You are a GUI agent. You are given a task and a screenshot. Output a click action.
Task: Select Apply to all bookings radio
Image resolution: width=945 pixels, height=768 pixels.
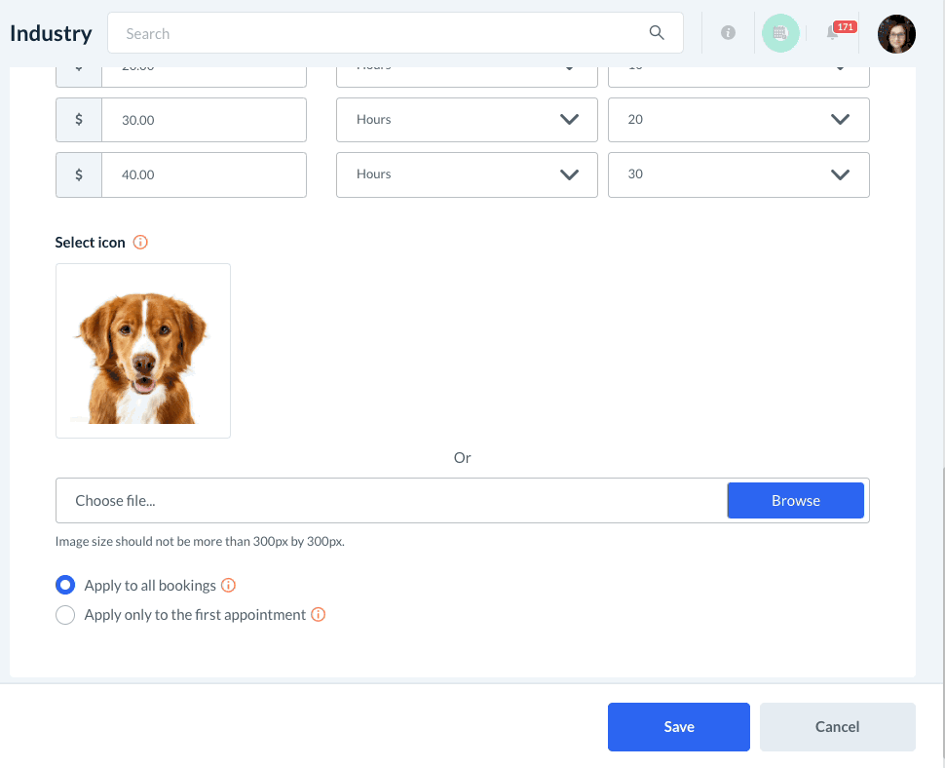[65, 586]
